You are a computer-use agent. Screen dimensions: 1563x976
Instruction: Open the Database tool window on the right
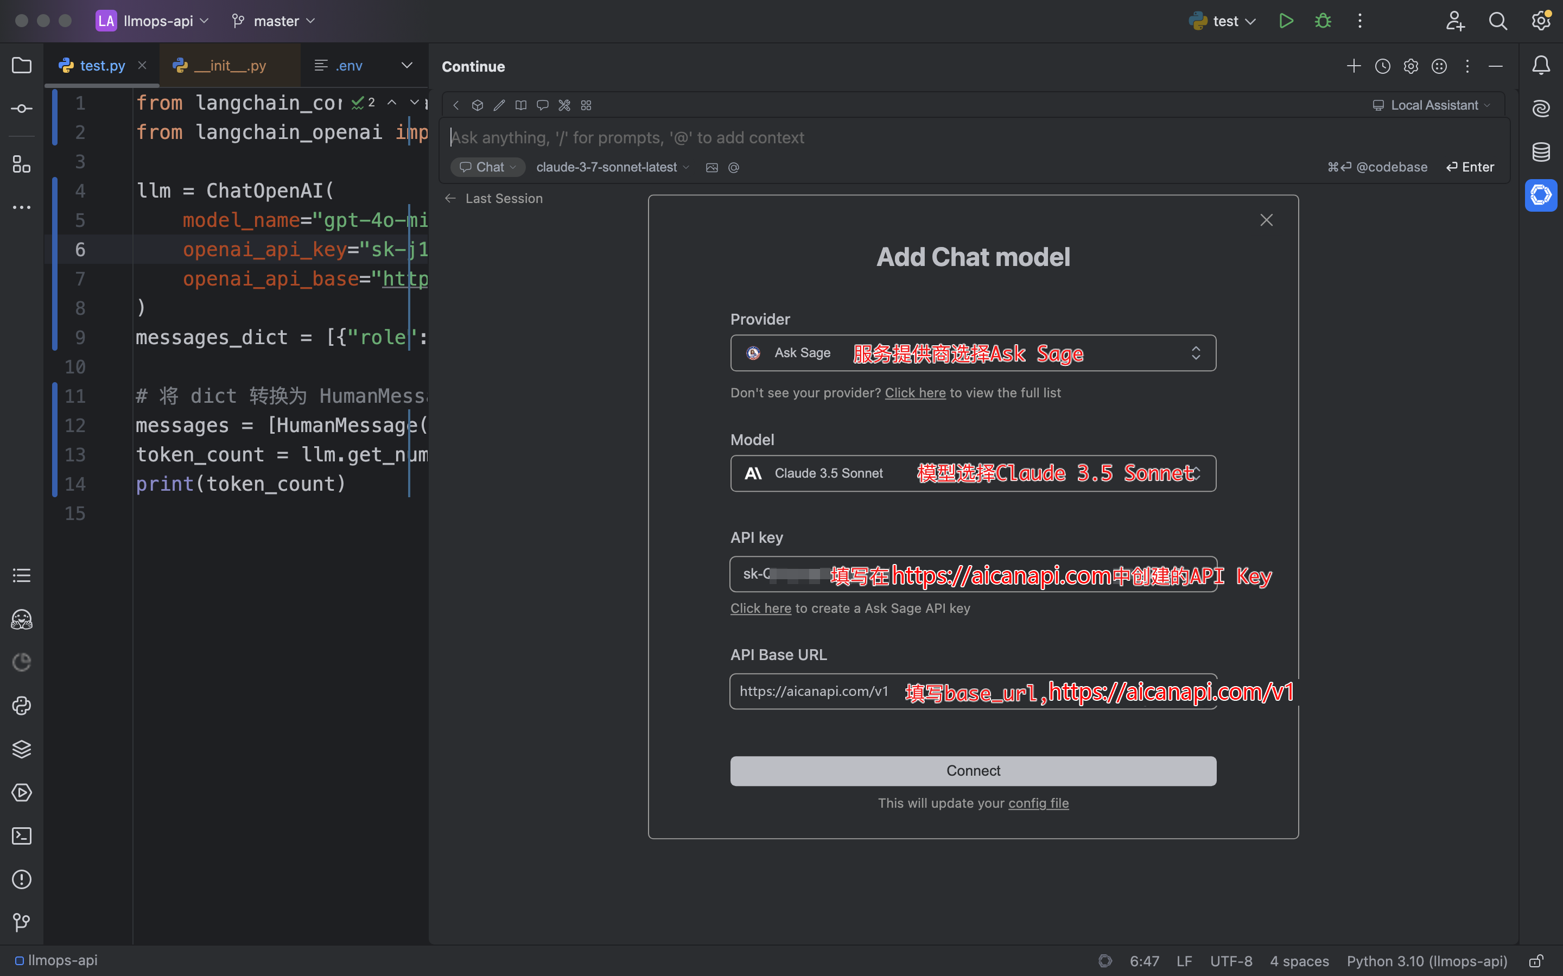(1541, 151)
